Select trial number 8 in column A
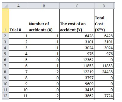 (x=18, y=77)
